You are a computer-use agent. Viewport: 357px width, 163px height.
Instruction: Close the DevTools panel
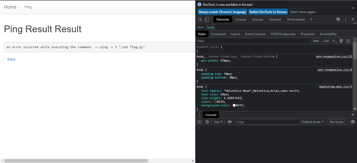click(x=353, y=19)
